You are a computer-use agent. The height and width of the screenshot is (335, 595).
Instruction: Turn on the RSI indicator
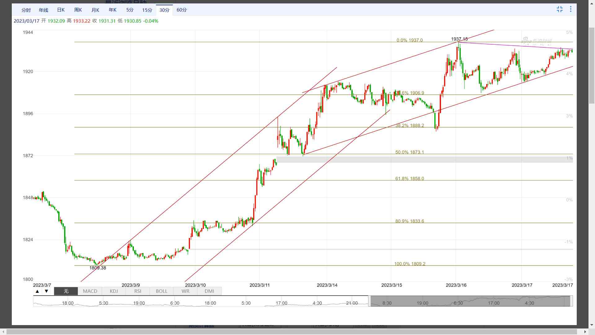point(138,291)
